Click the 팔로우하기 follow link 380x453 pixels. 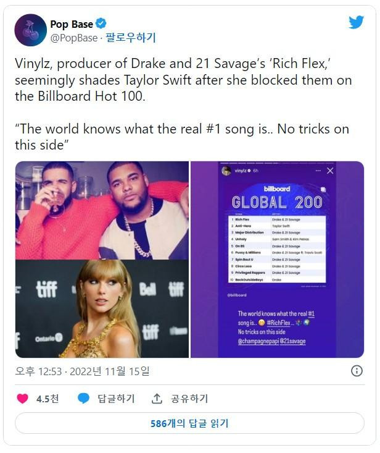pyautogui.click(x=131, y=38)
